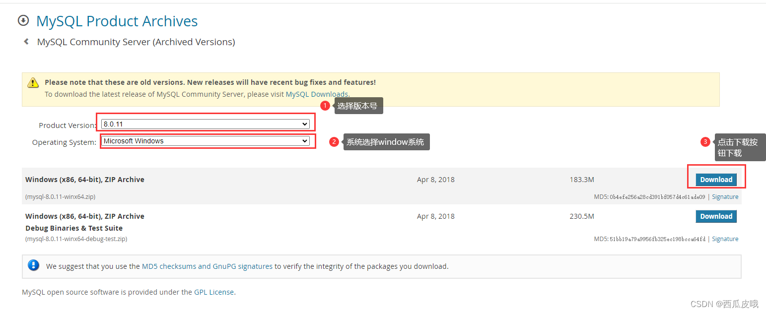
Task: Click the blue info icon in suggestion box
Action: 33,265
